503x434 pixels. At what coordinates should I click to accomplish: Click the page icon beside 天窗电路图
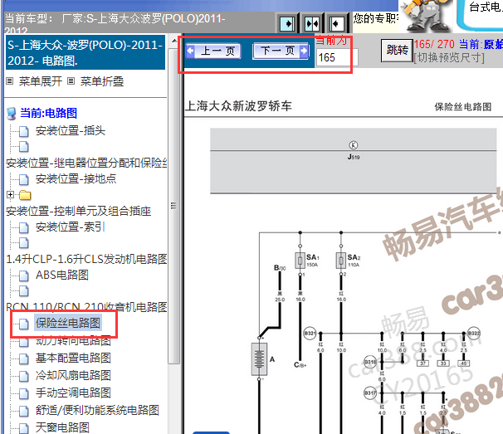[23, 428]
